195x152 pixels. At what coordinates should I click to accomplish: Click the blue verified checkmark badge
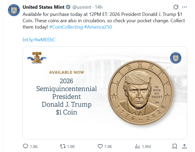(68, 7)
